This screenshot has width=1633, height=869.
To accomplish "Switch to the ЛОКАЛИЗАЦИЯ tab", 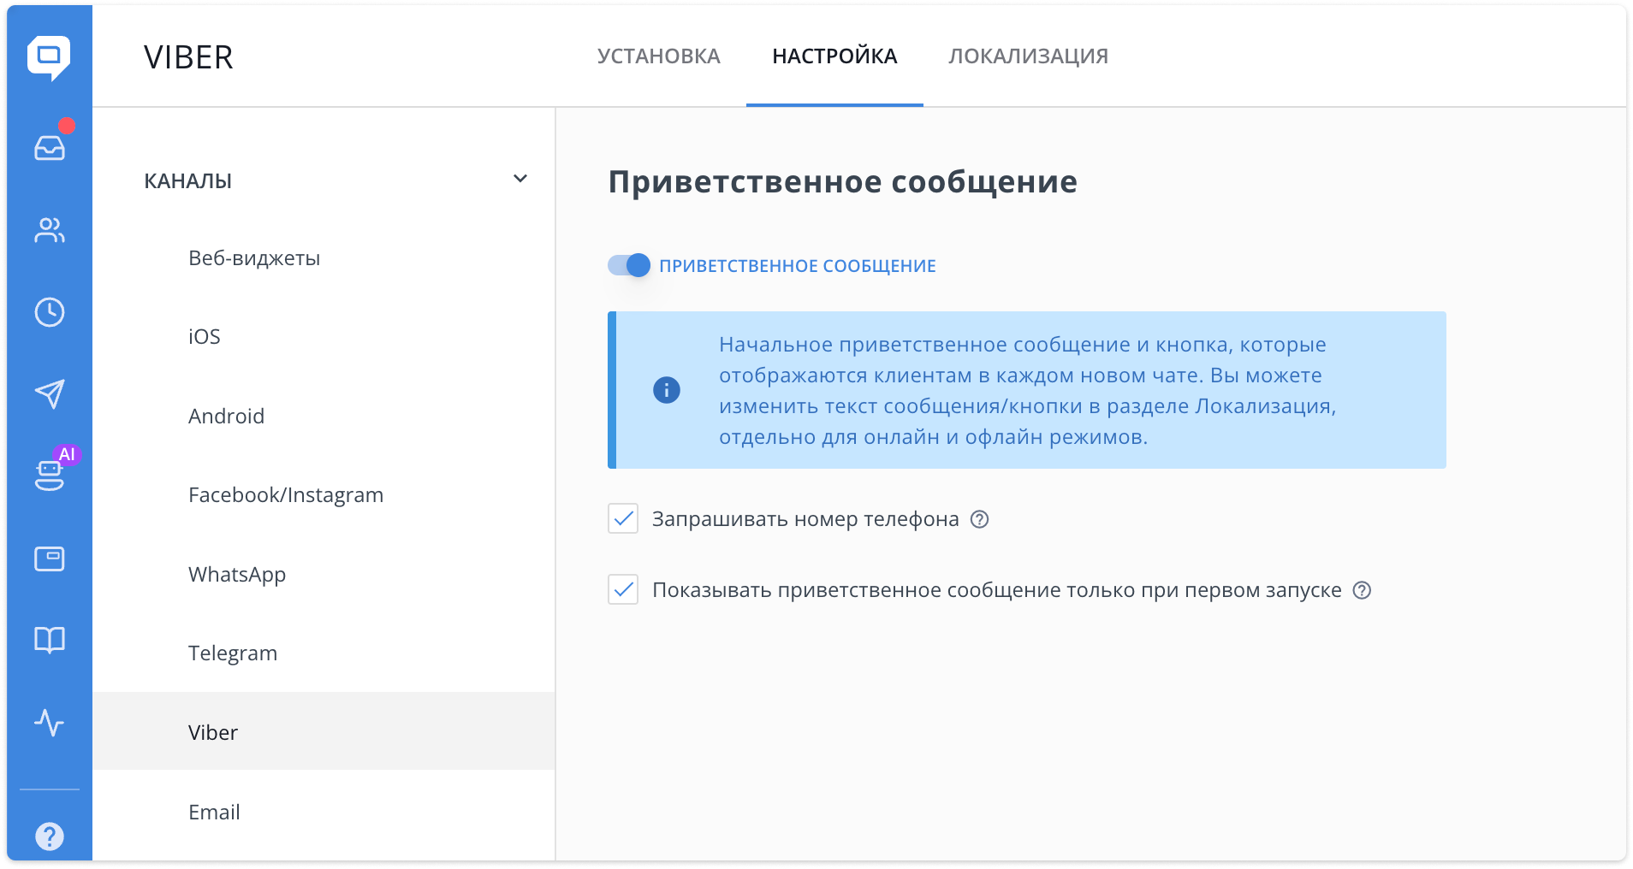I will point(1027,56).
